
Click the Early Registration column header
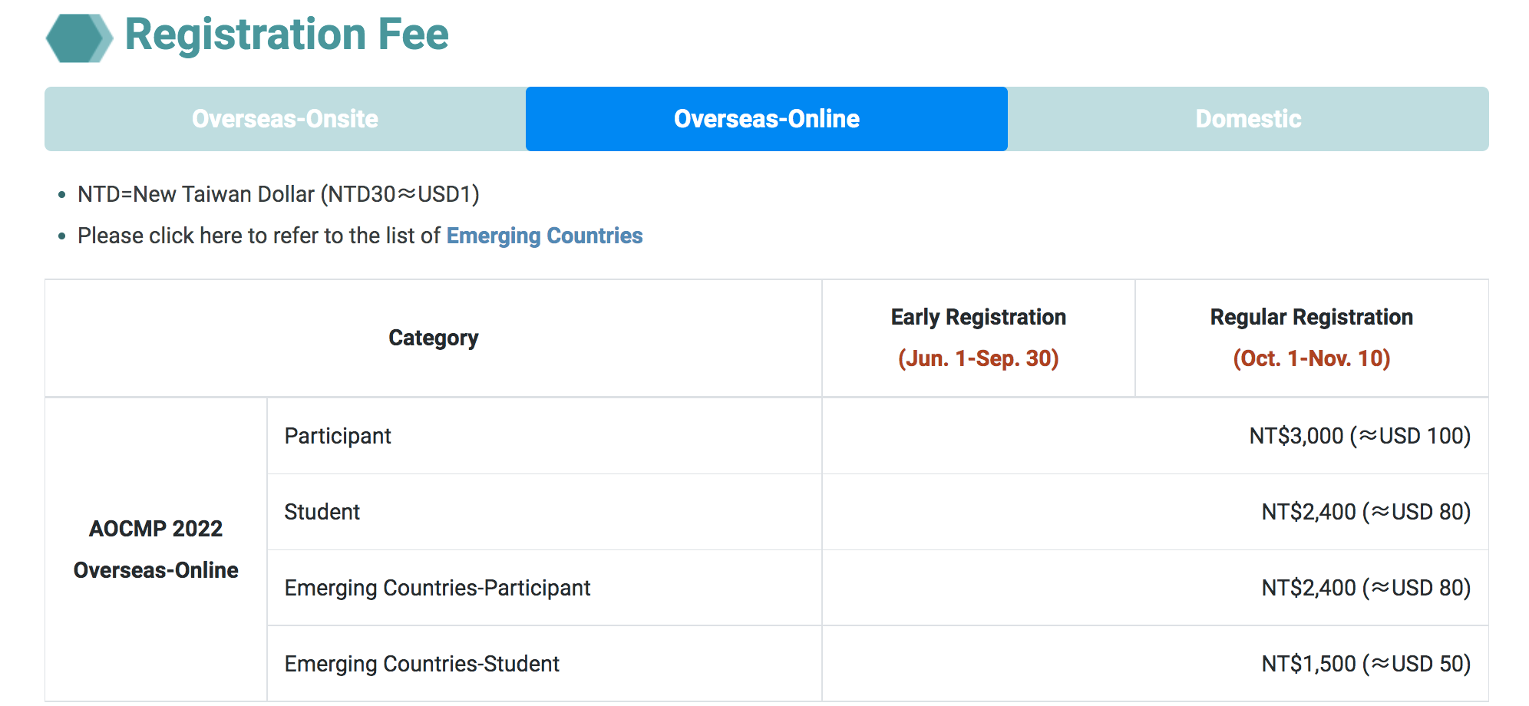978,317
